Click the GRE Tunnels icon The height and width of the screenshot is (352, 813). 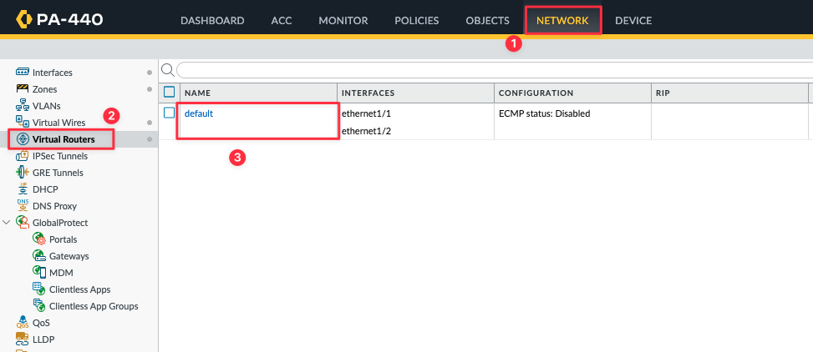coord(23,173)
